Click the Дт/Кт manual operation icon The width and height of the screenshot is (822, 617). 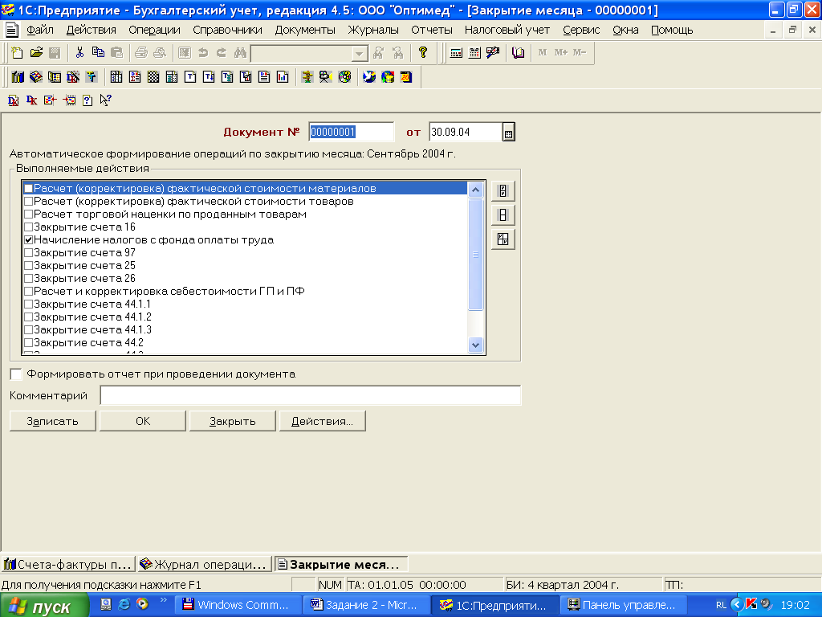[72, 77]
